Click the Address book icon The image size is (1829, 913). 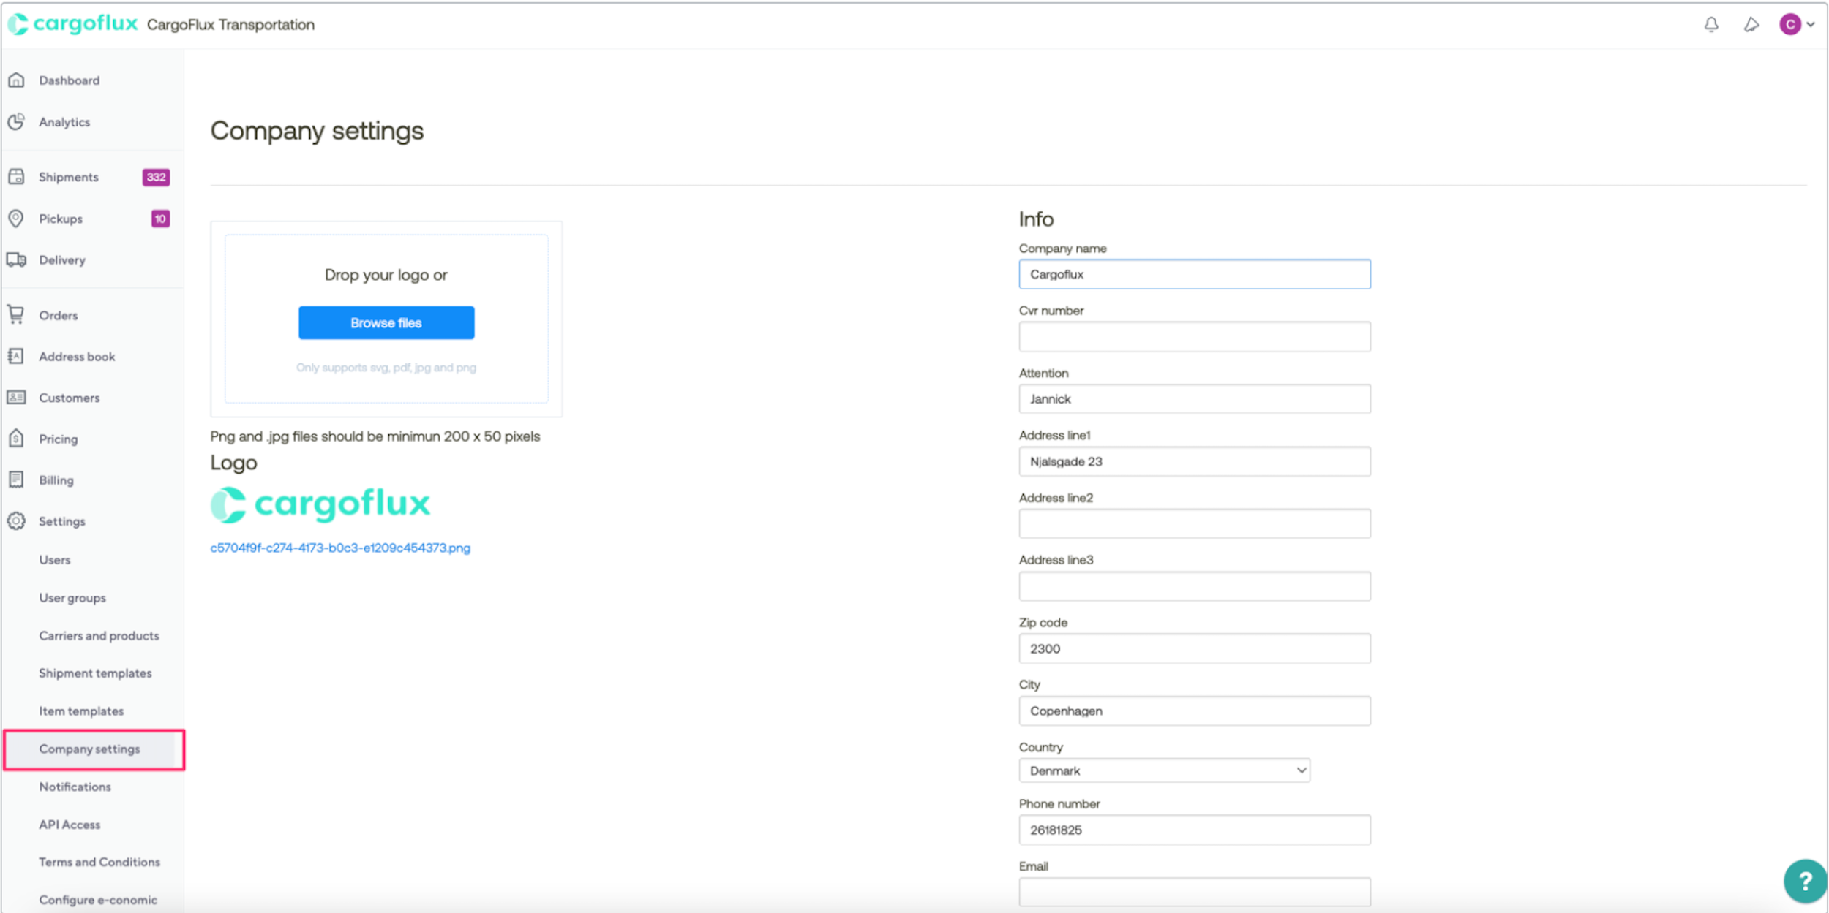[16, 357]
